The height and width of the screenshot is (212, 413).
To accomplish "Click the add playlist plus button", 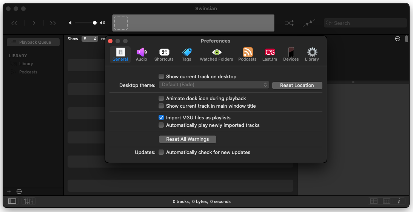I will point(9,192).
